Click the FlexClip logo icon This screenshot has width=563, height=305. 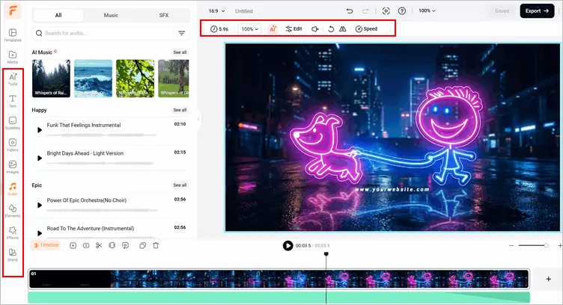[x=13, y=10]
